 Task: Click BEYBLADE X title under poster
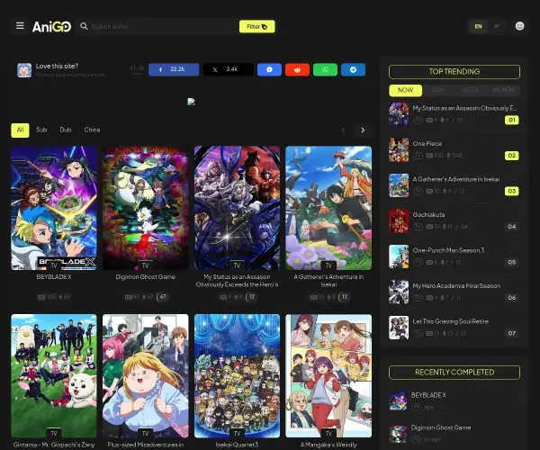pyautogui.click(x=54, y=277)
